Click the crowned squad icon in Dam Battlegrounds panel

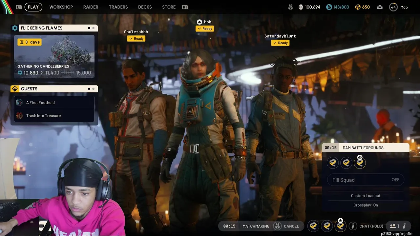tap(360, 162)
